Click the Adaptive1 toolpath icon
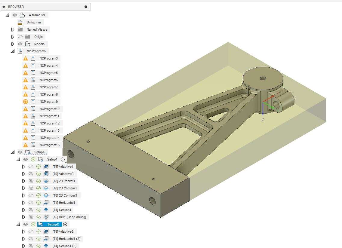The image size is (342, 248). [46, 167]
